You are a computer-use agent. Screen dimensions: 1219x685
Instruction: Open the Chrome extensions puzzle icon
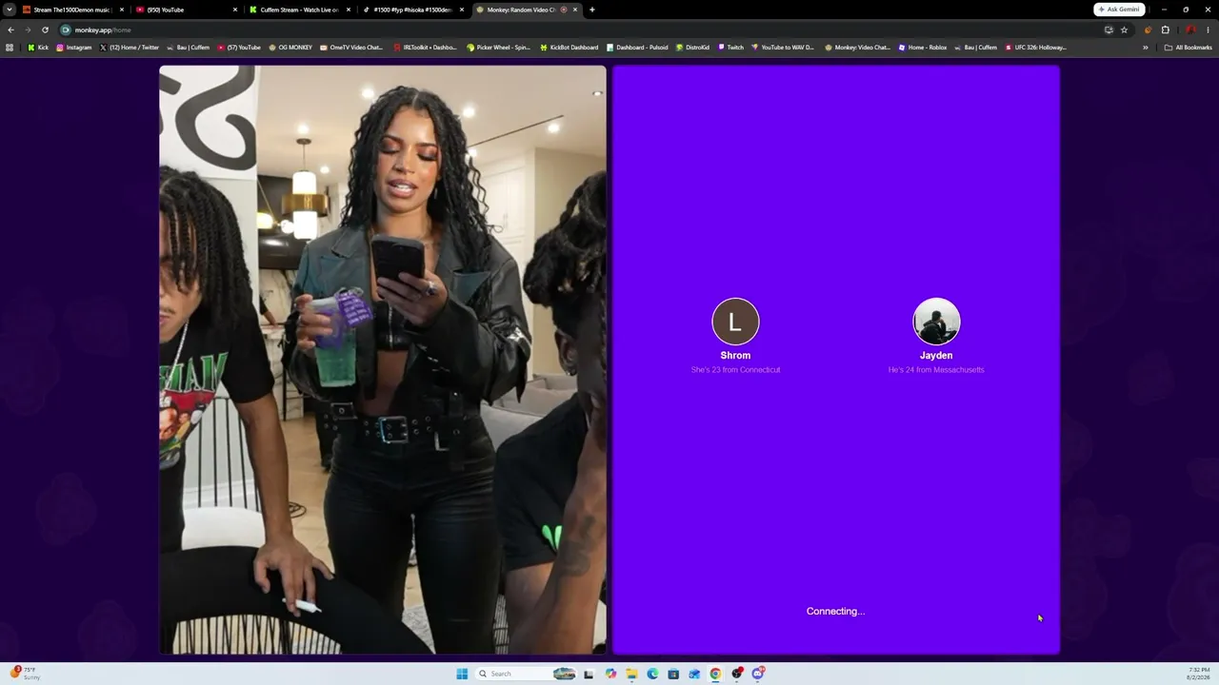click(1165, 29)
